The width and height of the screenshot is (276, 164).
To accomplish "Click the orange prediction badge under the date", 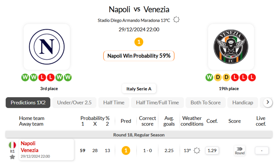I will [139, 42].
